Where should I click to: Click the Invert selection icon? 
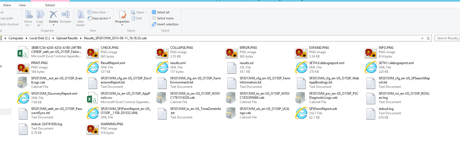point(154,24)
